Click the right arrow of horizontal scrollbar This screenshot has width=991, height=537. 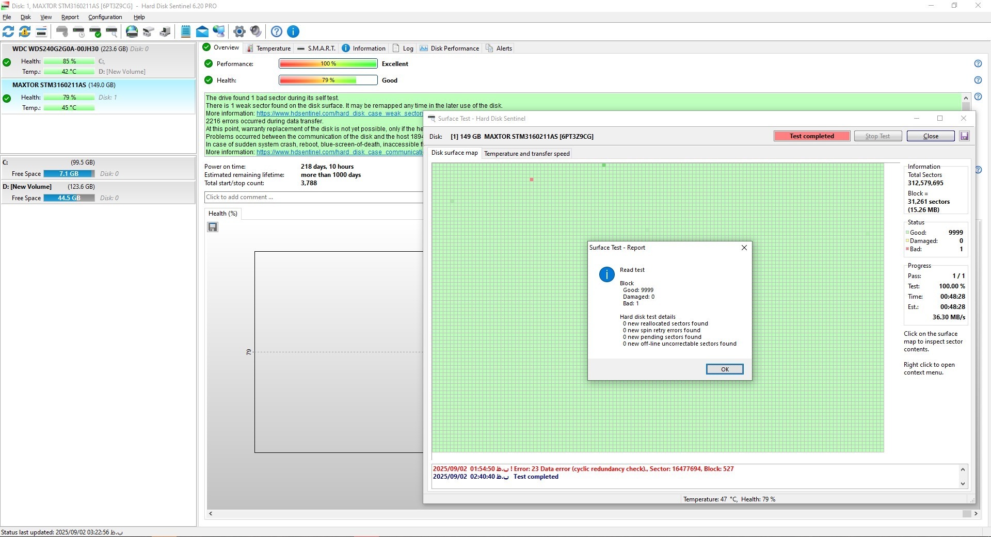pyautogui.click(x=976, y=514)
